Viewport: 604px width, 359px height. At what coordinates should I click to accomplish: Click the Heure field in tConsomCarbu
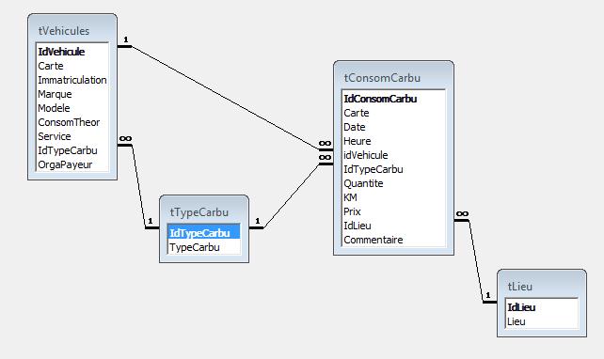pyautogui.click(x=393, y=141)
